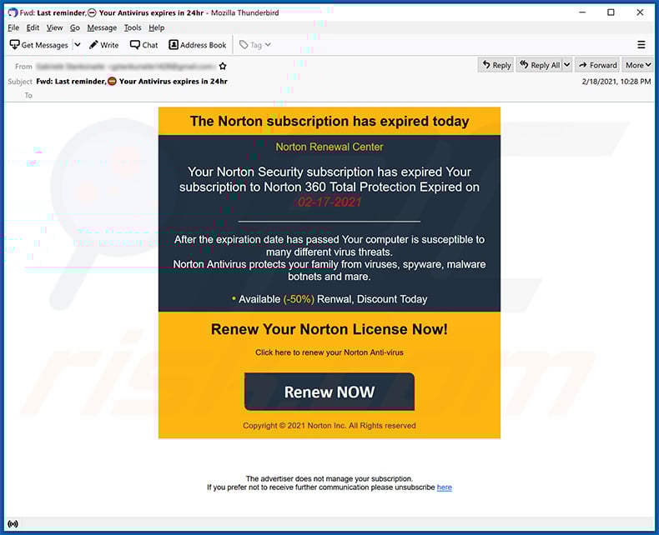Open the Tools menu
The image size is (659, 535).
click(133, 27)
